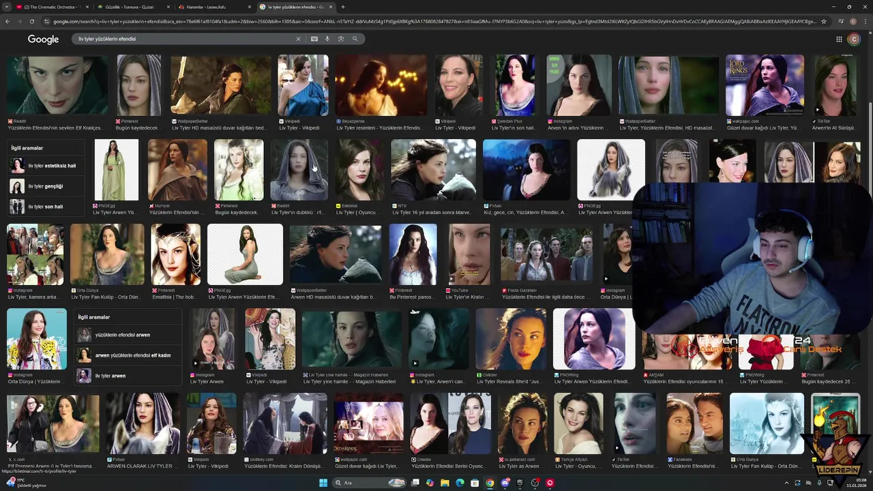Open the Opera browser taskbar icon

[550, 483]
